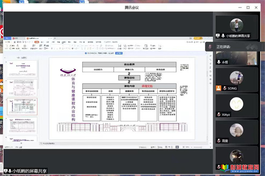Image resolution: width=265 pixels, height=176 pixels.
Task: Click the slideshow play button in status bar
Action: pyautogui.click(x=177, y=147)
